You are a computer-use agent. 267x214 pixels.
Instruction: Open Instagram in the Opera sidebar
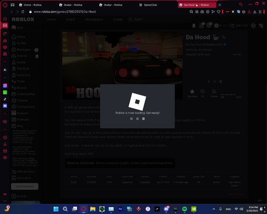(5, 86)
